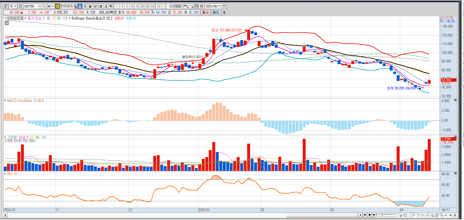Click the wave line analysis icon

(423, 215)
